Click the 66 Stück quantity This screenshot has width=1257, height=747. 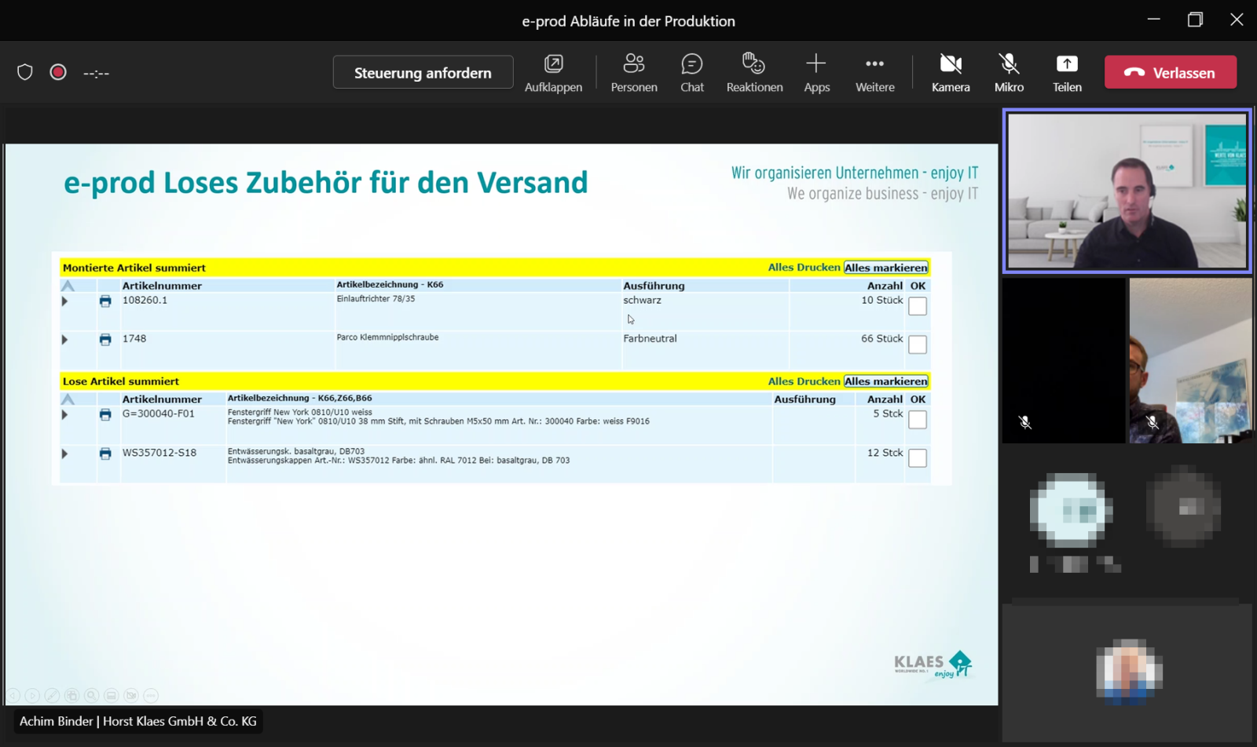click(881, 338)
